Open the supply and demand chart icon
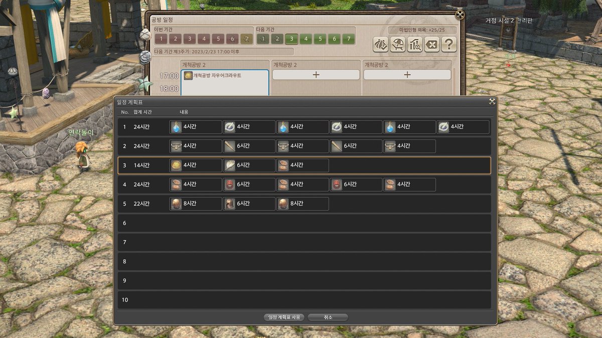This screenshot has width=602, height=338. click(x=414, y=45)
